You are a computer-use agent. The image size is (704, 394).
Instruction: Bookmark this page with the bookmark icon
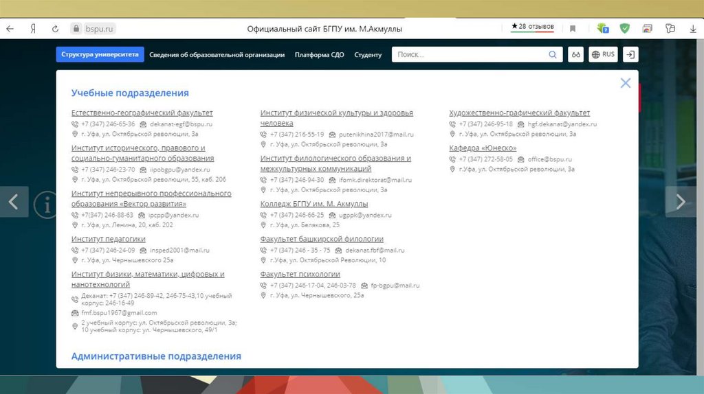point(573,29)
